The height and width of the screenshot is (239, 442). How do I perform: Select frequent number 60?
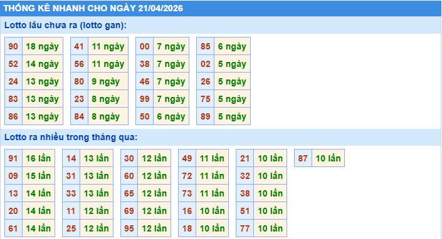[129, 176]
